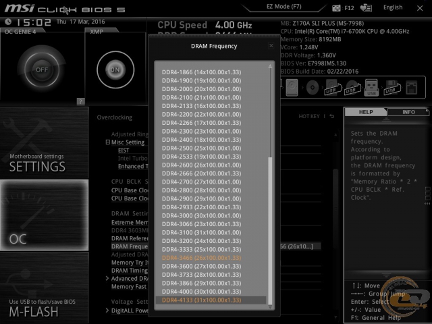Choose DDR4-2300 (23x100.00x1.00)
Image resolution: width=432 pixels, height=324 pixels.
201,131
